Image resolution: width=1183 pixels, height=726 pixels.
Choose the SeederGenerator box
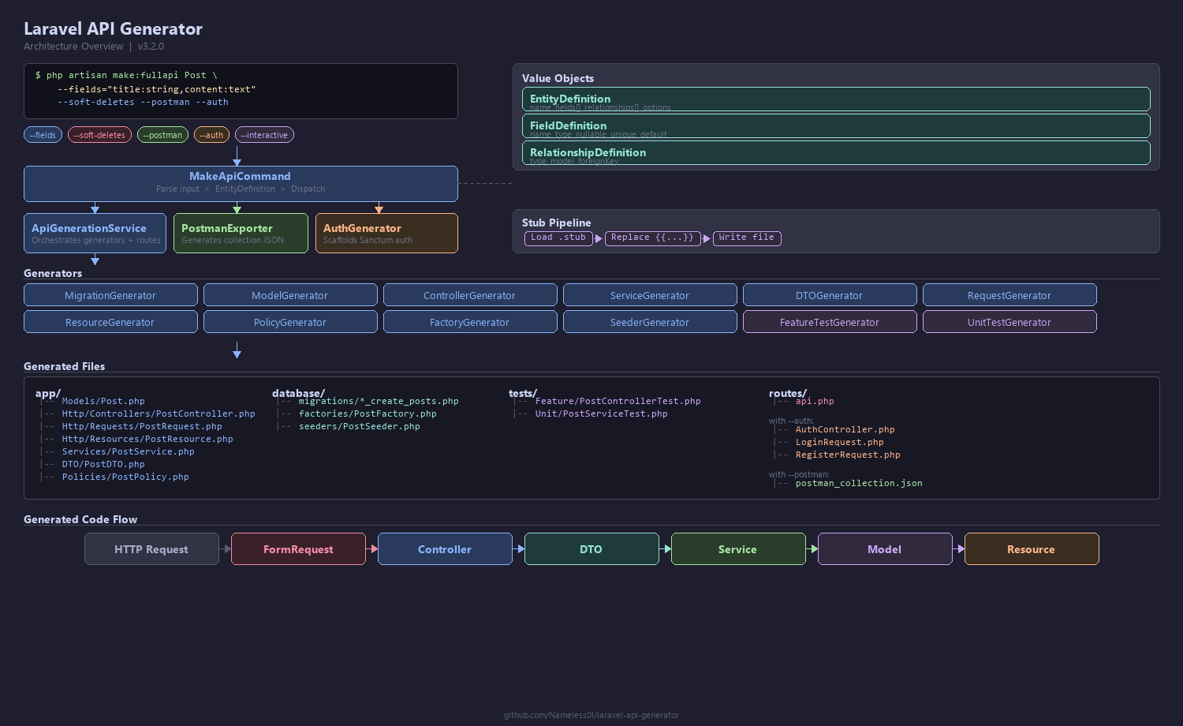[650, 322]
